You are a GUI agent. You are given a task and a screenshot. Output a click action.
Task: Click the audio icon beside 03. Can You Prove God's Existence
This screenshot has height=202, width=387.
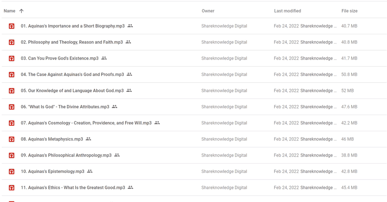[12, 58]
